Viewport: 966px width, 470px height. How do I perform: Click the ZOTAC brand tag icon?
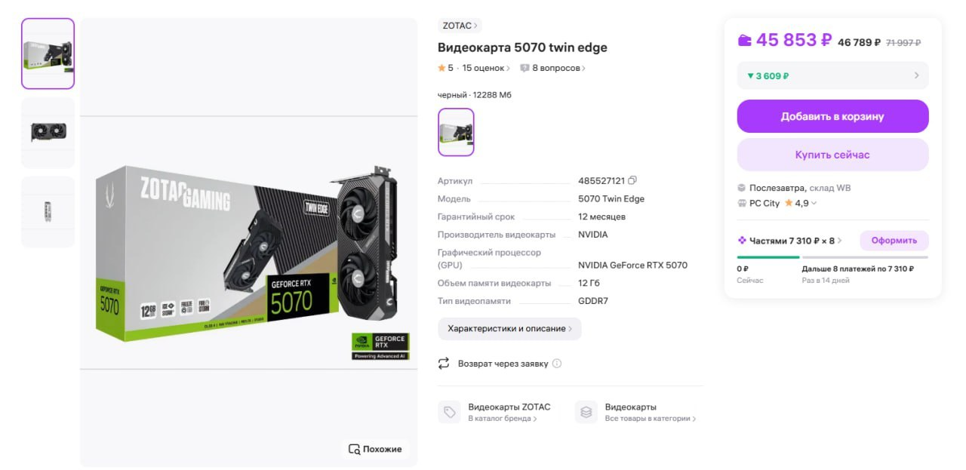click(x=450, y=412)
